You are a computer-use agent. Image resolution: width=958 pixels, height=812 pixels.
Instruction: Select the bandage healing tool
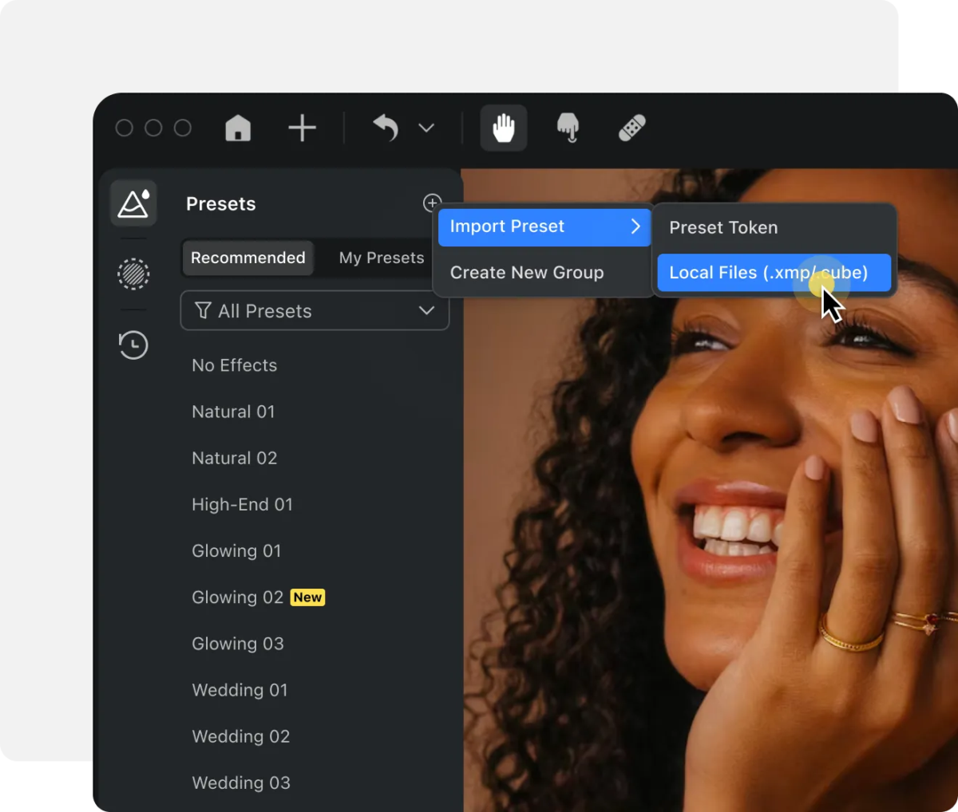point(631,128)
